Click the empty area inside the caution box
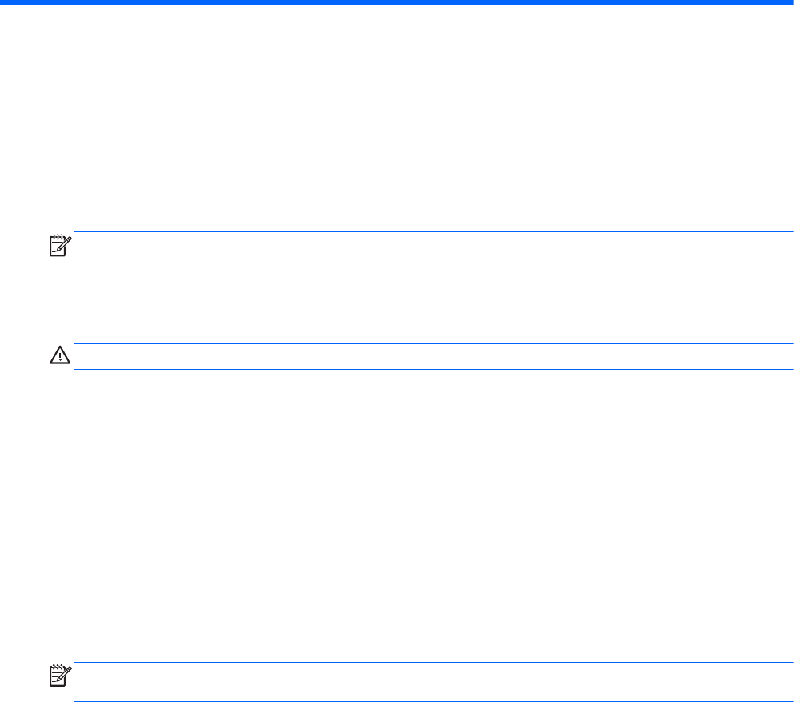794x702 pixels. coord(432,357)
